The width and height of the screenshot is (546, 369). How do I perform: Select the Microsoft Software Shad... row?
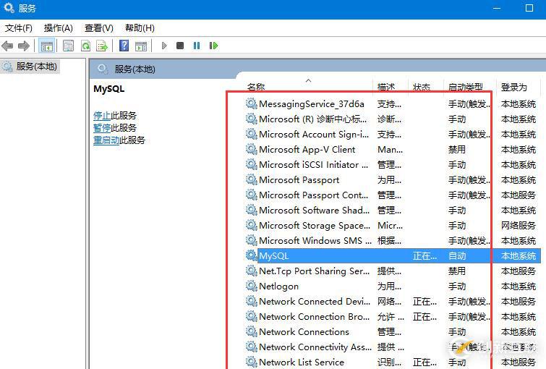(393, 210)
